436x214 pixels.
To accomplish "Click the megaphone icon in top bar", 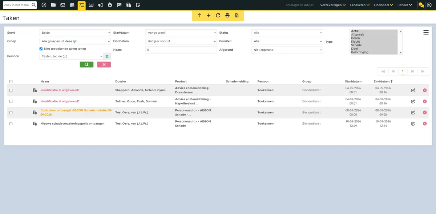I will click(100, 5).
